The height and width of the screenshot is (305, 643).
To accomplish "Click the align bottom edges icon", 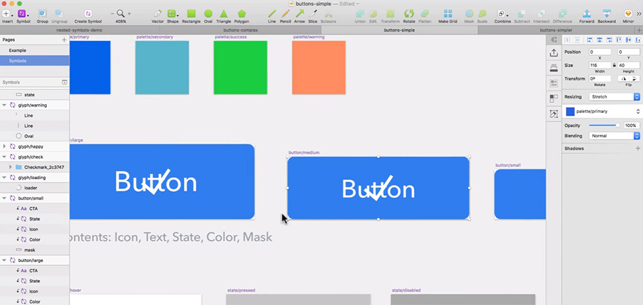I will (638, 40).
